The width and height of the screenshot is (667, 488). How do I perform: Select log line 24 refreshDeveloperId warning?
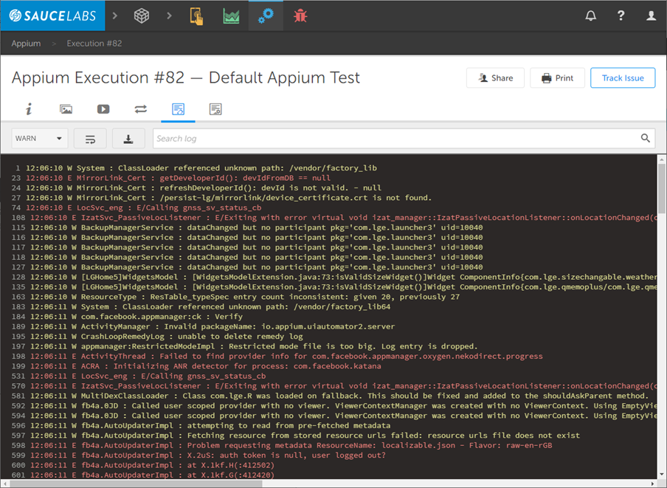pyautogui.click(x=196, y=188)
